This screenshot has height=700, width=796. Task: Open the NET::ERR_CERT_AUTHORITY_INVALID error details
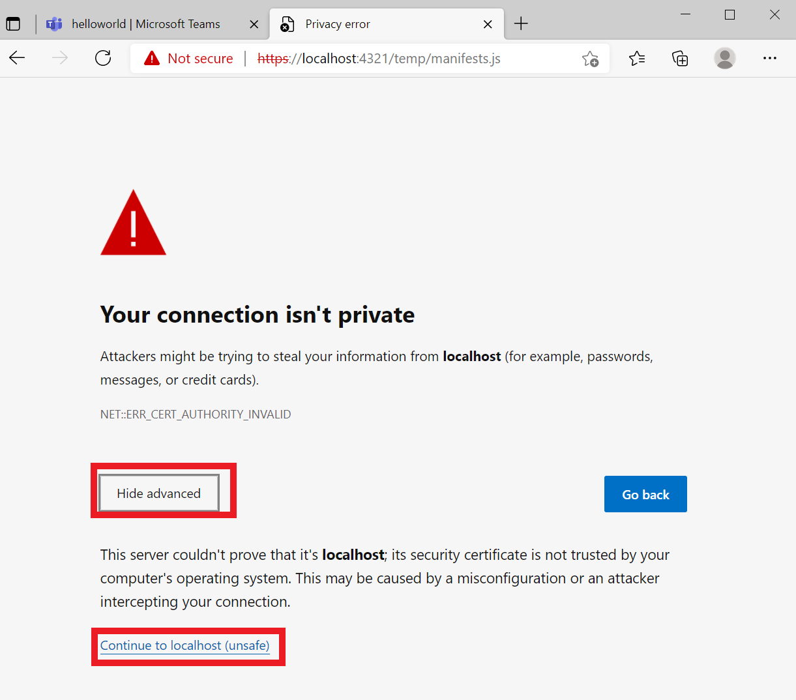(x=195, y=414)
